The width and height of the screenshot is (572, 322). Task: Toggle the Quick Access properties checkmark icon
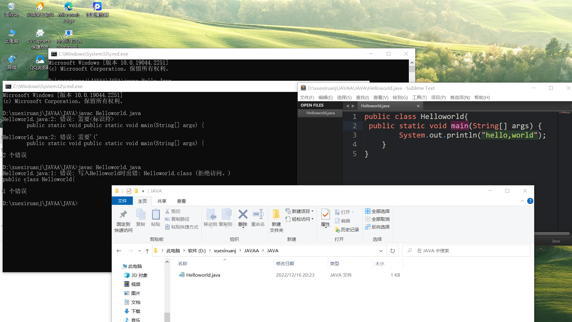(129, 191)
